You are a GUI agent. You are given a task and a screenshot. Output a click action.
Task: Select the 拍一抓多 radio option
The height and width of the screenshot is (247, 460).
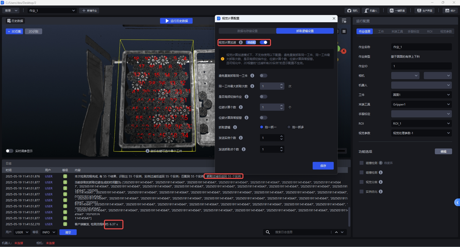tap(289, 127)
